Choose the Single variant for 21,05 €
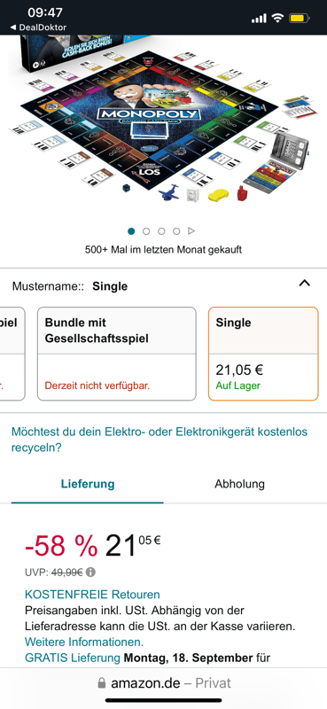This screenshot has height=709, width=327. 263,354
